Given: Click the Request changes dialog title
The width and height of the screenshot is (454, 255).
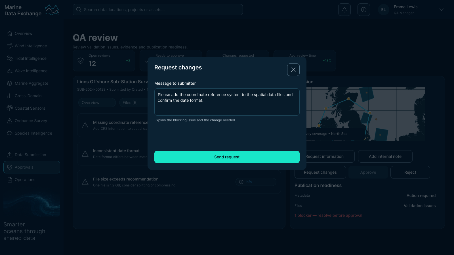Looking at the screenshot, I should pos(178,67).
